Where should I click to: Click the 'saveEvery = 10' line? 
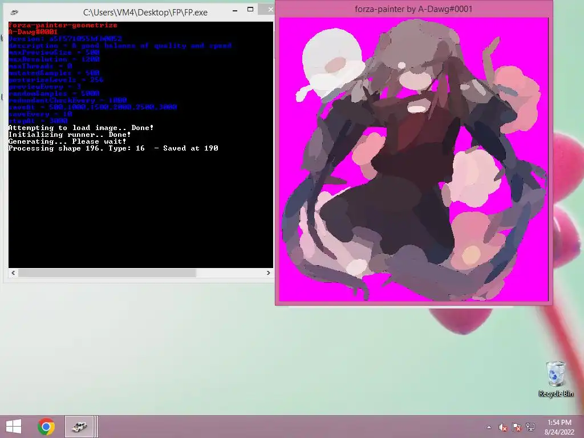[x=40, y=114]
